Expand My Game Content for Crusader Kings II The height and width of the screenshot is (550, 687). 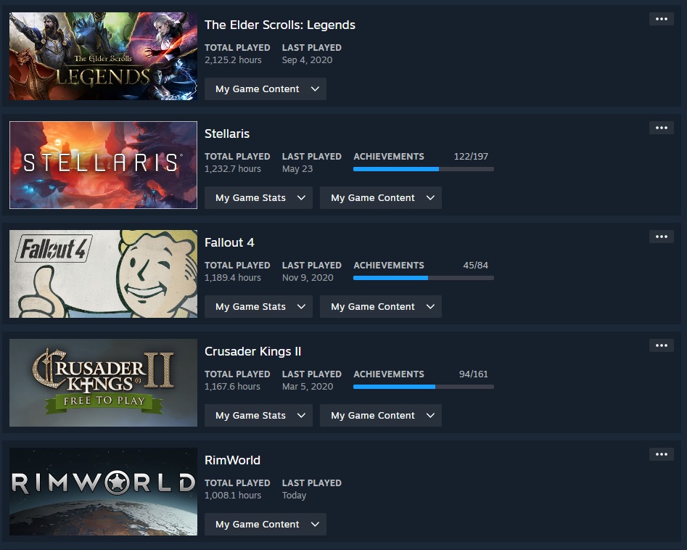[x=381, y=416]
